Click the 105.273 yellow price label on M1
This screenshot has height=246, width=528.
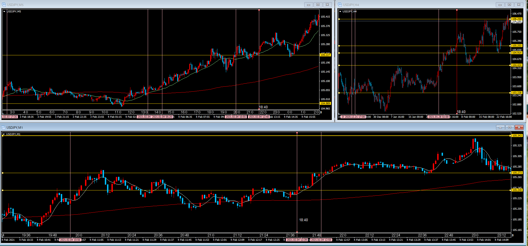(517, 173)
